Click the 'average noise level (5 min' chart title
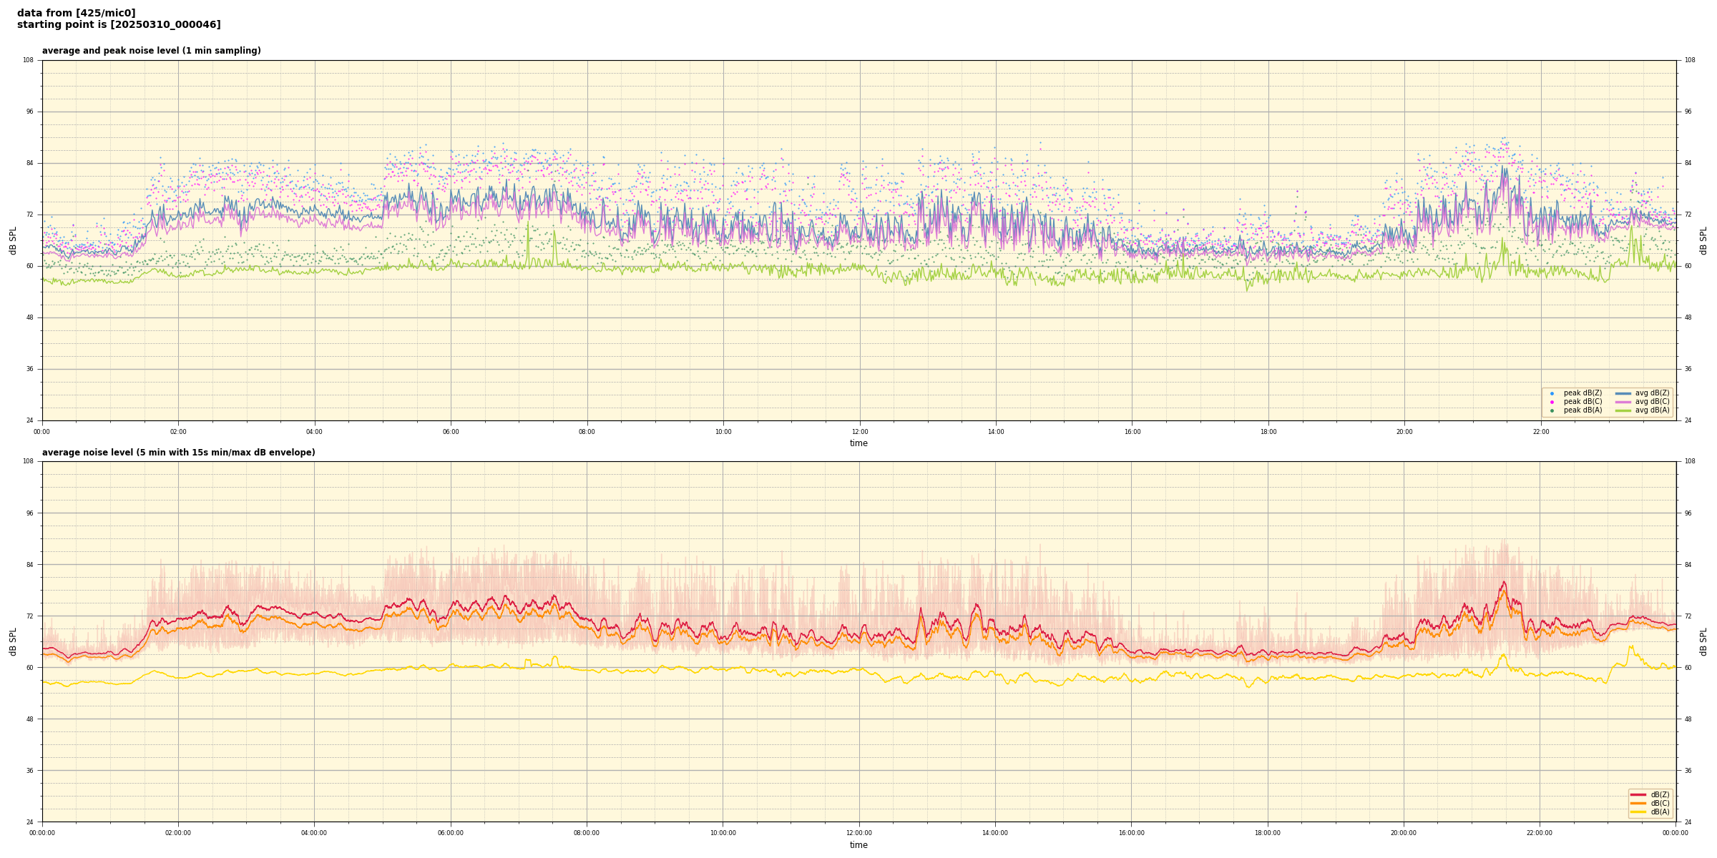The height and width of the screenshot is (858, 1717). click(x=178, y=453)
